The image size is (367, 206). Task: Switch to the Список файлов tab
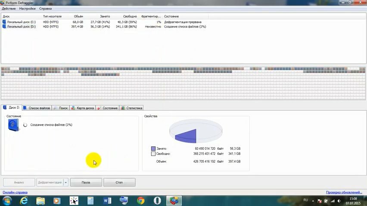coord(37,108)
